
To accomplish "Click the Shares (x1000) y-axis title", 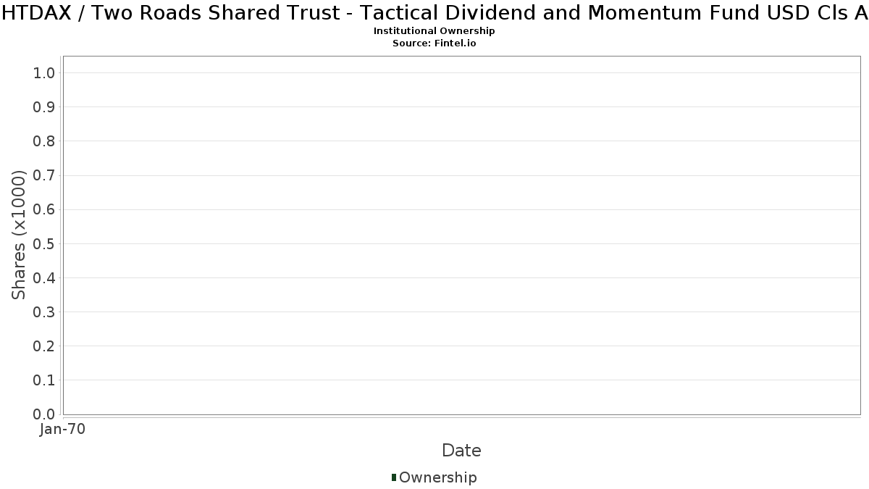I will pyautogui.click(x=19, y=235).
